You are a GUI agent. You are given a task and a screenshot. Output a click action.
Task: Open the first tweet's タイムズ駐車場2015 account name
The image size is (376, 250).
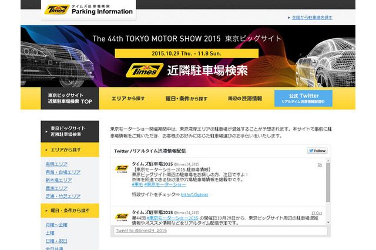(x=152, y=164)
